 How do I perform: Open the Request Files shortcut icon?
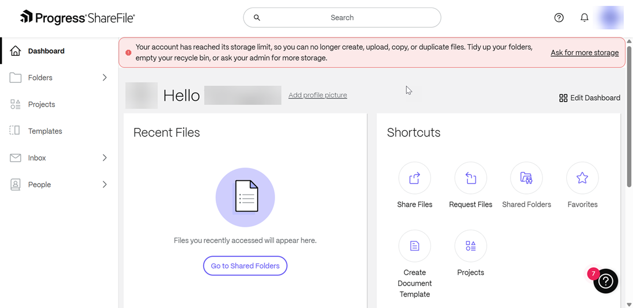tap(470, 178)
